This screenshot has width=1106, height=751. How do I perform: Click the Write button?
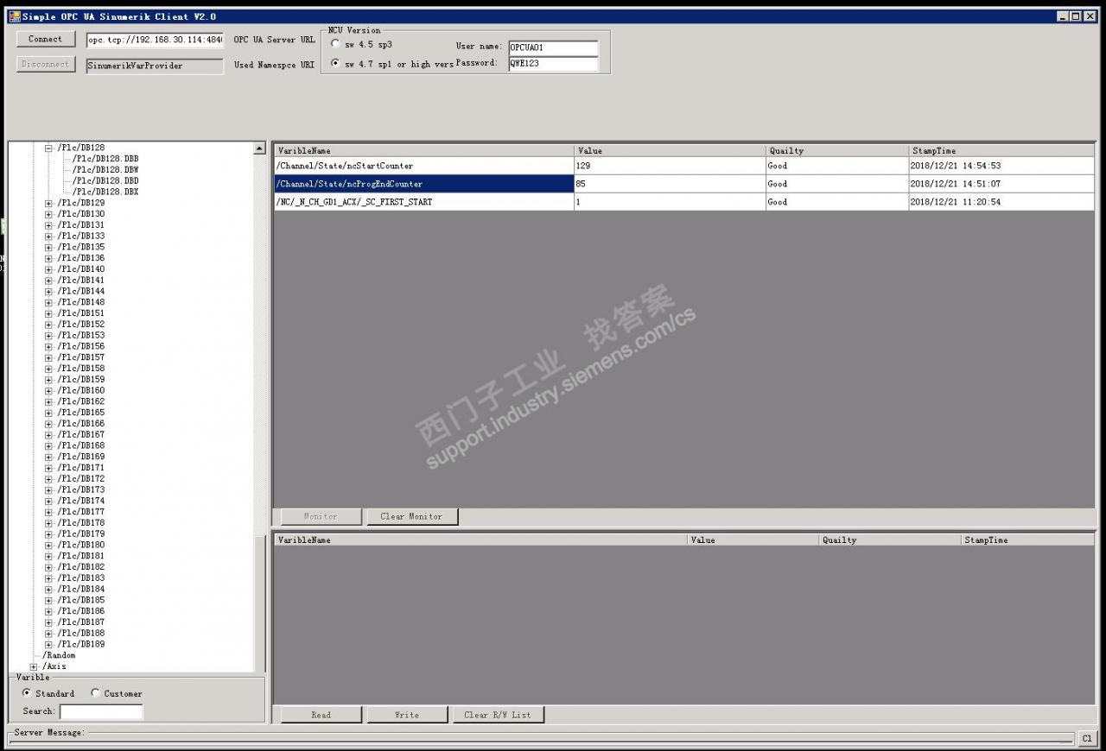(x=407, y=715)
